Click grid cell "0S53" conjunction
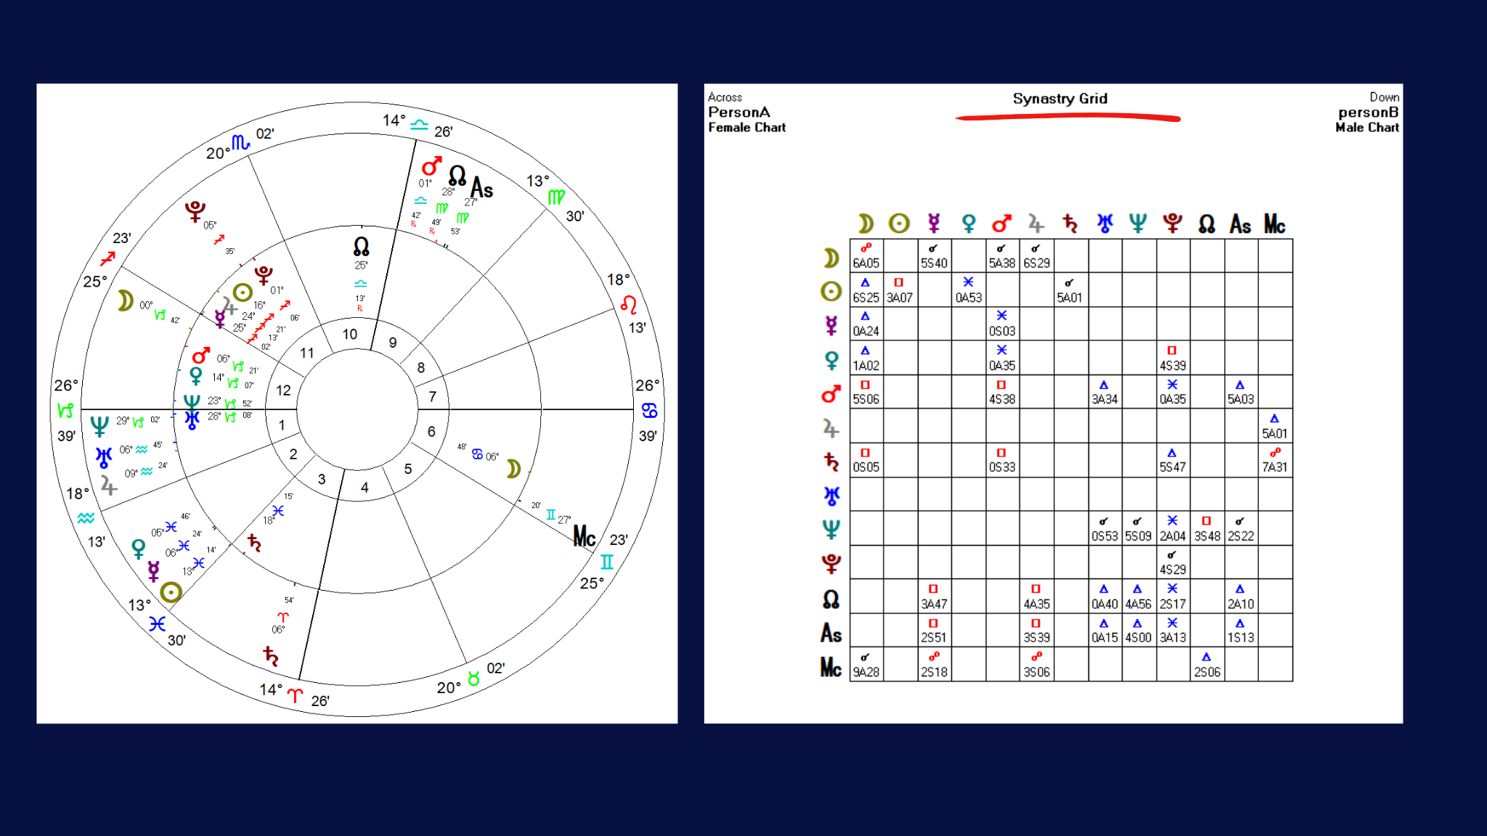Viewport: 1487px width, 836px height. [x=1104, y=528]
